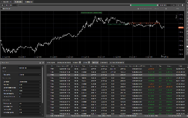Click the right handle of the green date range

pos(158,5)
